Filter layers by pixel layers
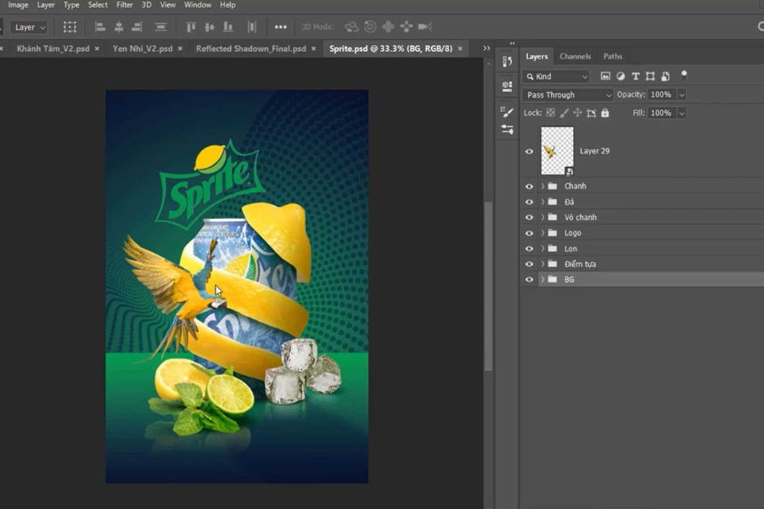 pos(605,76)
